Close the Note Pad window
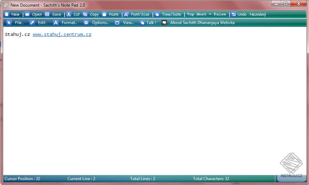The width and height of the screenshot is (309, 185). (299, 4)
